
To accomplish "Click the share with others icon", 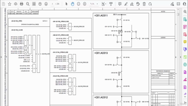I will [x=185, y=4].
